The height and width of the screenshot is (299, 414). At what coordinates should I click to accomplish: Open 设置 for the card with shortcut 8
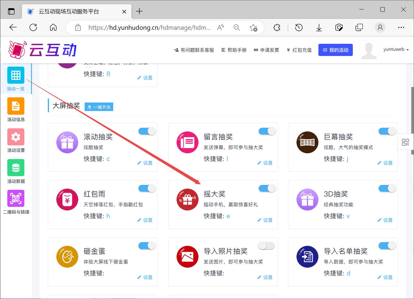point(145,78)
